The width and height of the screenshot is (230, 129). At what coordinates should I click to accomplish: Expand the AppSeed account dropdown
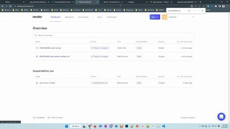193,17
